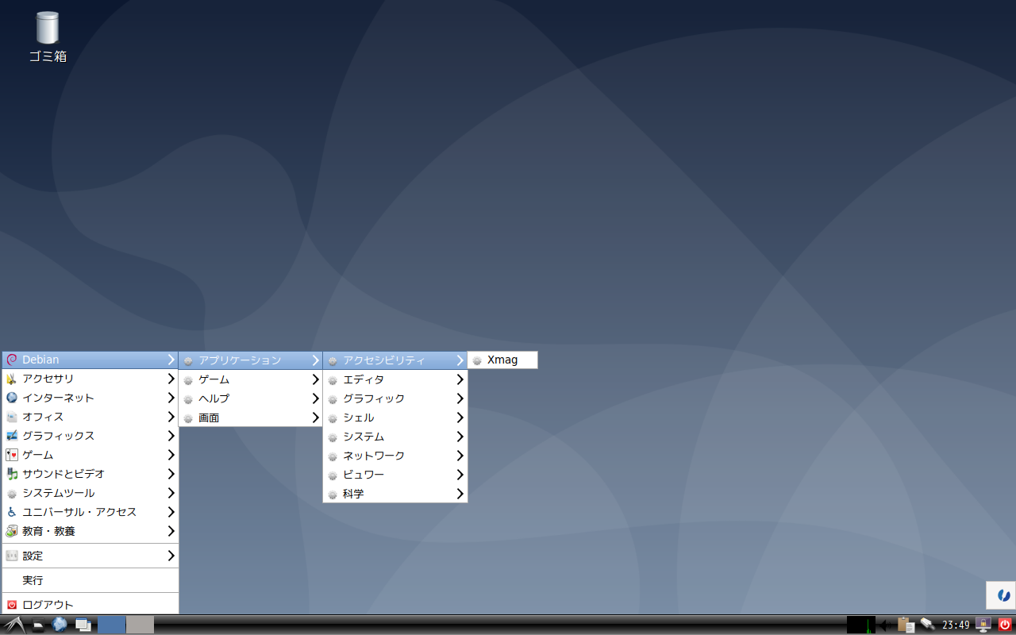This screenshot has height=635, width=1016.
Task: Click ログアウト in the main menu
Action: coord(90,606)
